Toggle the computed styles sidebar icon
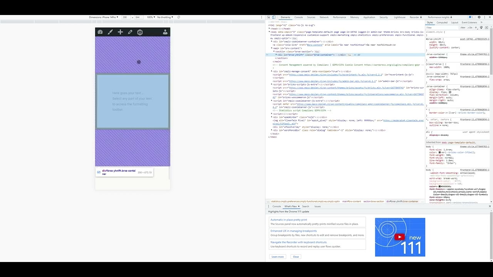The height and width of the screenshot is (277, 493). [x=486, y=28]
